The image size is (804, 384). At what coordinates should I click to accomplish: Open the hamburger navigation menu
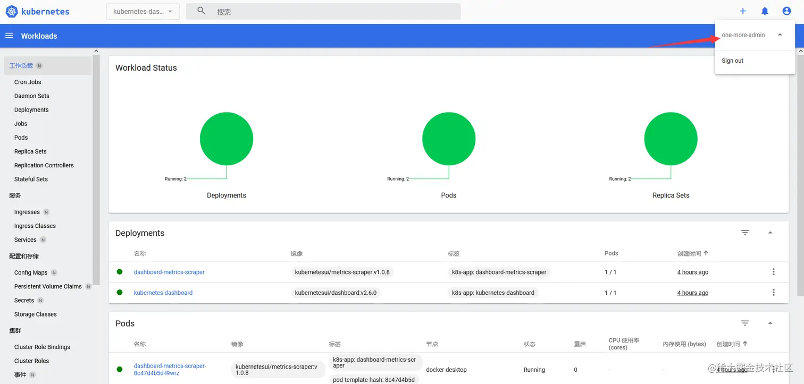point(9,36)
